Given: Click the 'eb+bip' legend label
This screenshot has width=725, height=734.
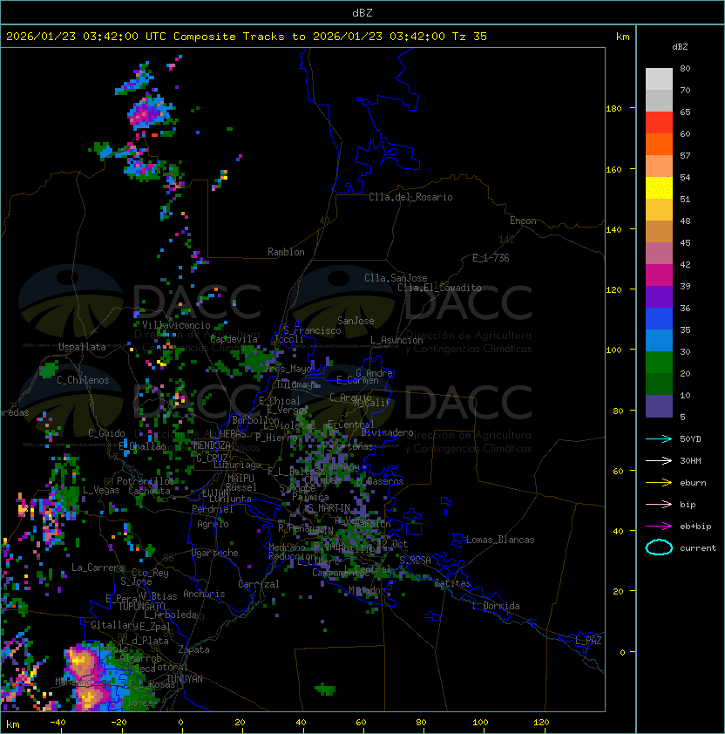Looking at the screenshot, I should pyautogui.click(x=695, y=527).
